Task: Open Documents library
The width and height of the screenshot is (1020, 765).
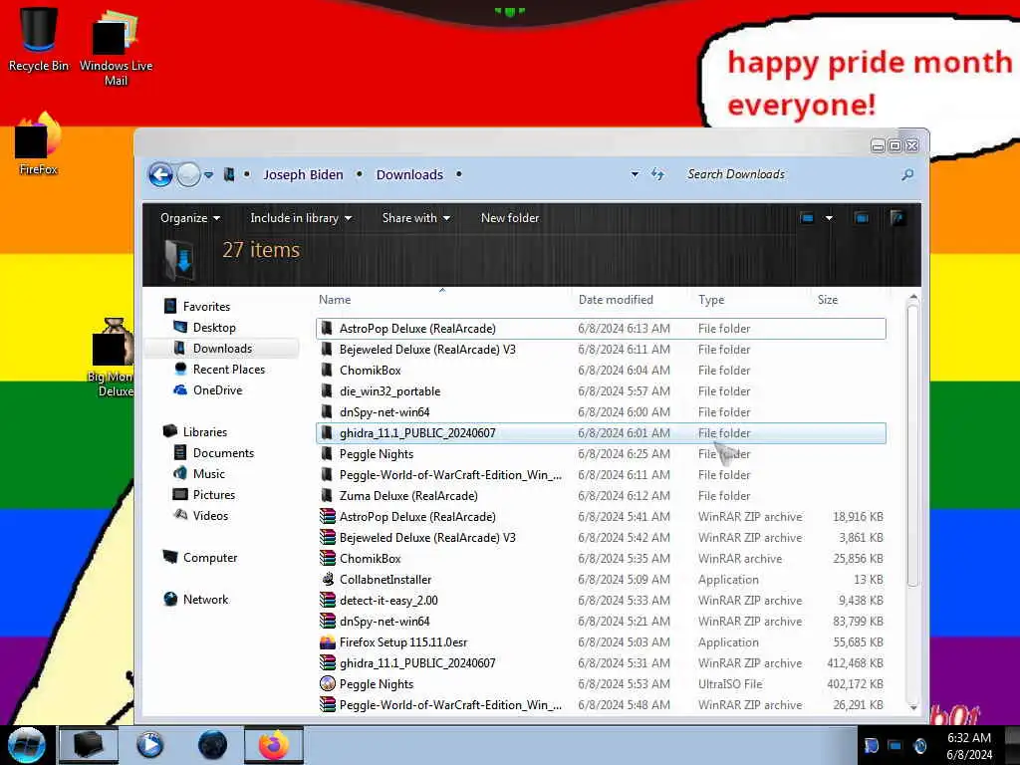Action: (223, 453)
